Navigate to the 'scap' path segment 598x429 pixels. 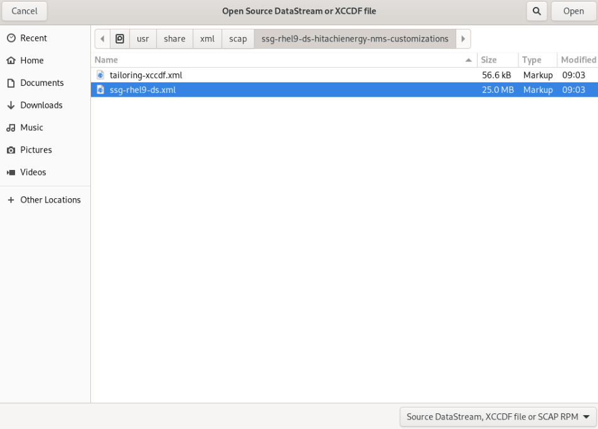click(238, 39)
